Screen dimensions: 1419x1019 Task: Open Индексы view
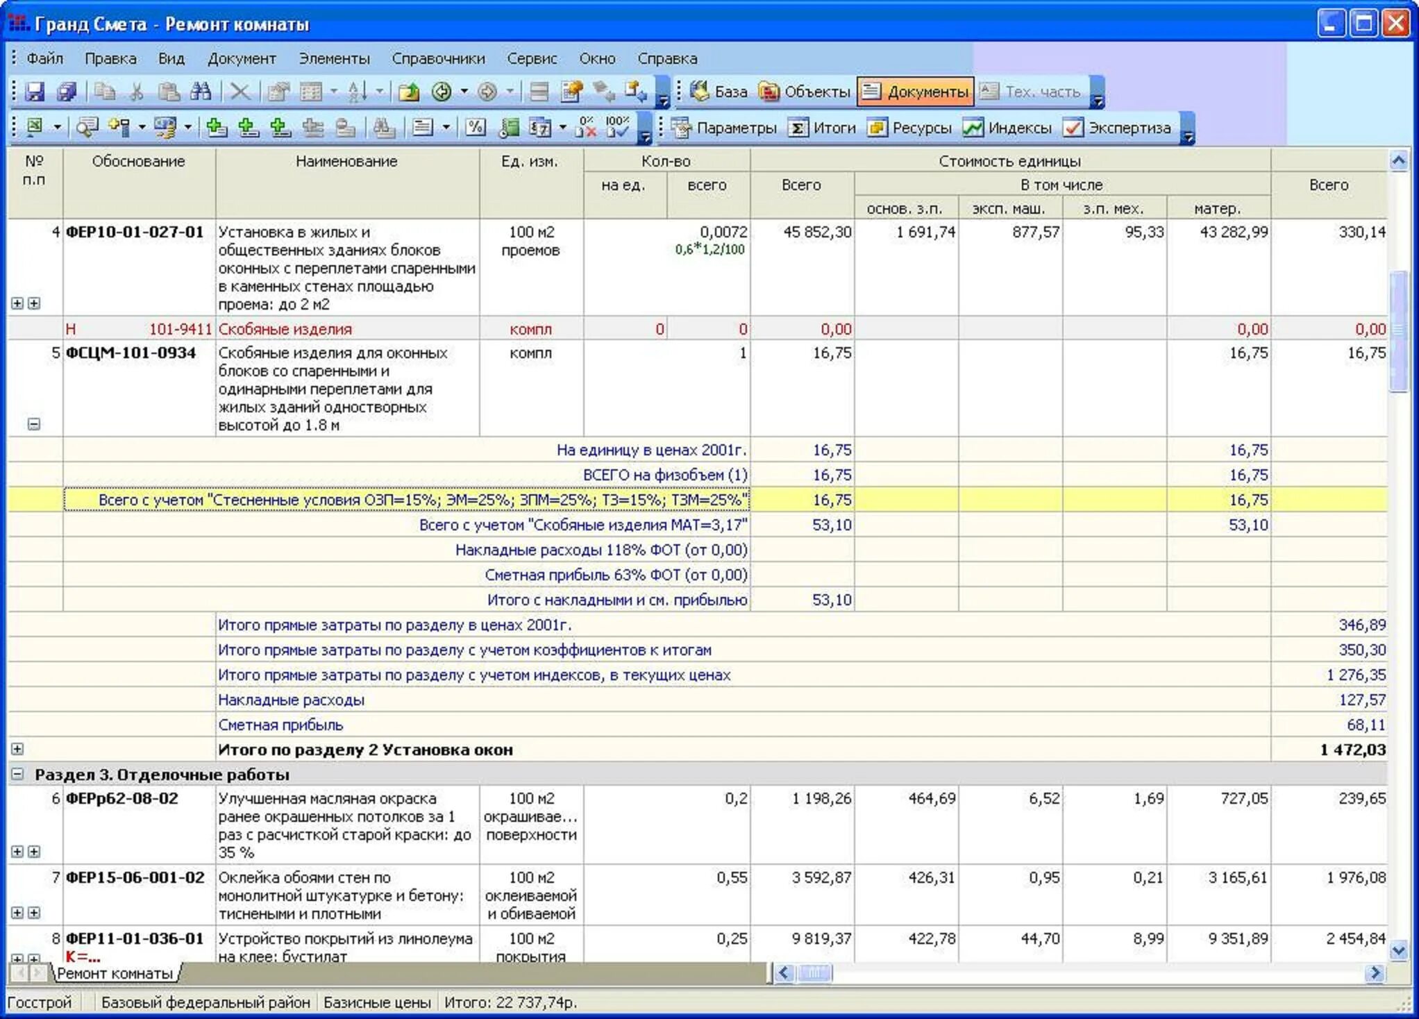[x=1007, y=128]
